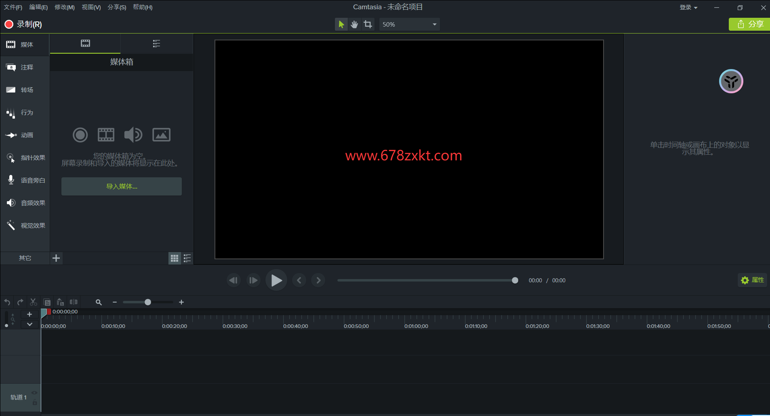The height and width of the screenshot is (416, 770).
Task: Expand the track options chevron below add track
Action: (x=29, y=324)
